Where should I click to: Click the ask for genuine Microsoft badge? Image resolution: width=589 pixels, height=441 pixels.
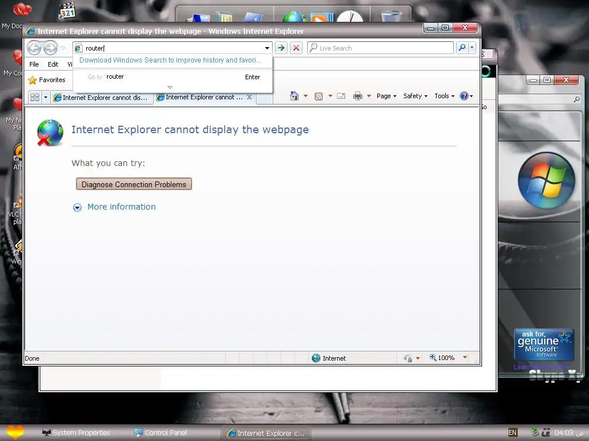[x=544, y=345]
